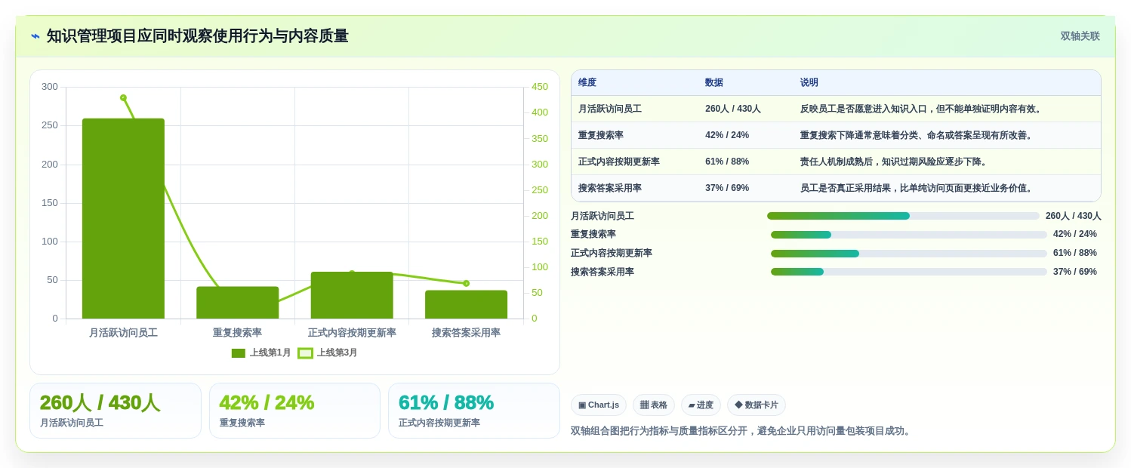Click the 维度 column header
Screen dimensions: 1131x468
tap(587, 82)
